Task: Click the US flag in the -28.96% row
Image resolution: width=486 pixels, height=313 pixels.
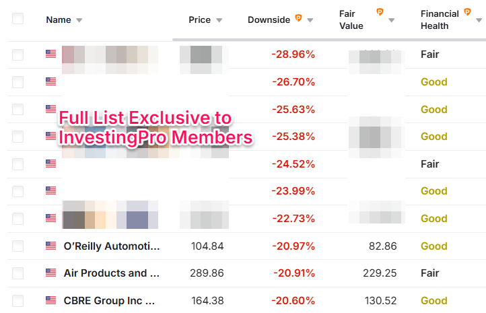Action: [x=51, y=54]
